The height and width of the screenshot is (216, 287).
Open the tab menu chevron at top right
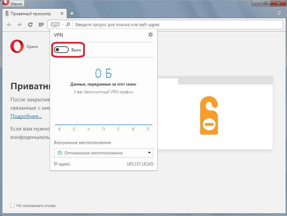pyautogui.click(x=279, y=13)
